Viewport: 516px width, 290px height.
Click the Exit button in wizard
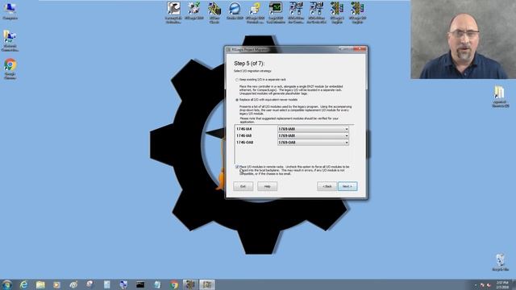[243, 186]
